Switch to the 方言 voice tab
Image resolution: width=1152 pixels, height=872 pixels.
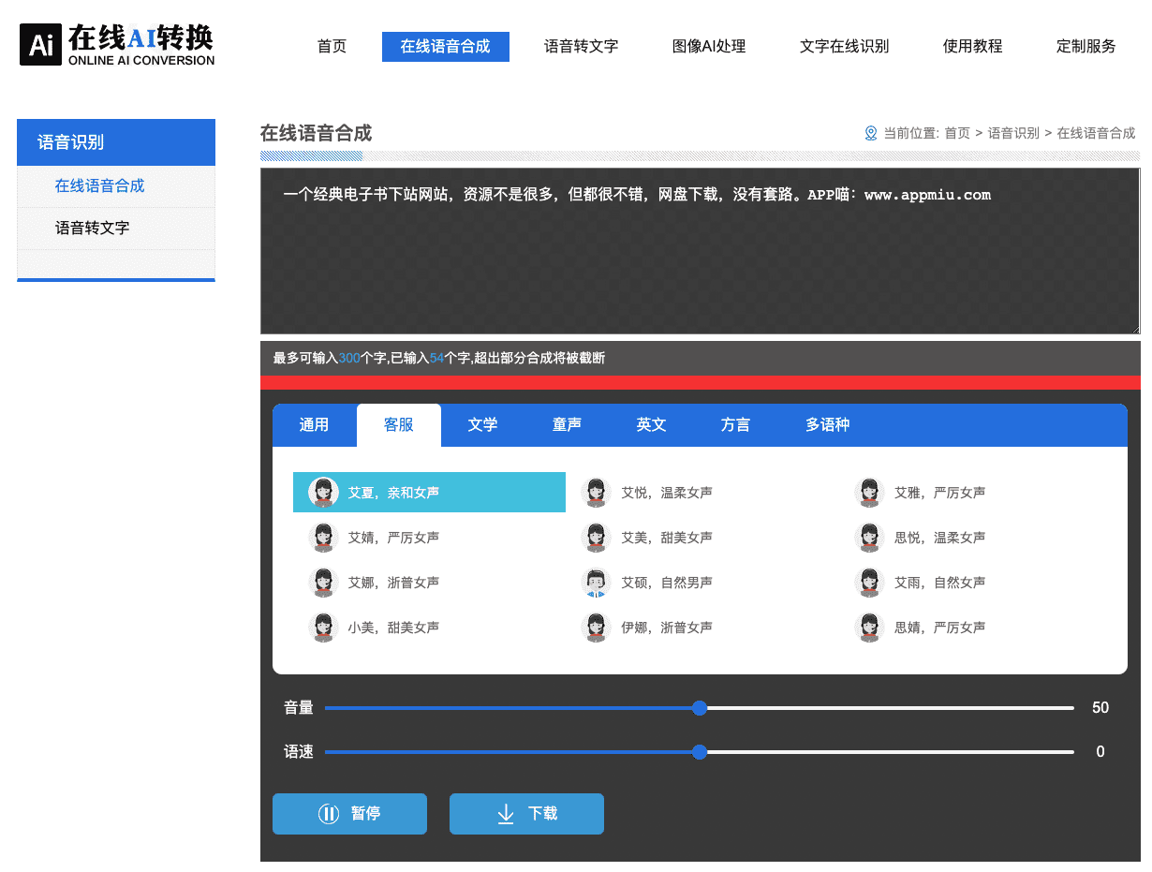coord(735,425)
